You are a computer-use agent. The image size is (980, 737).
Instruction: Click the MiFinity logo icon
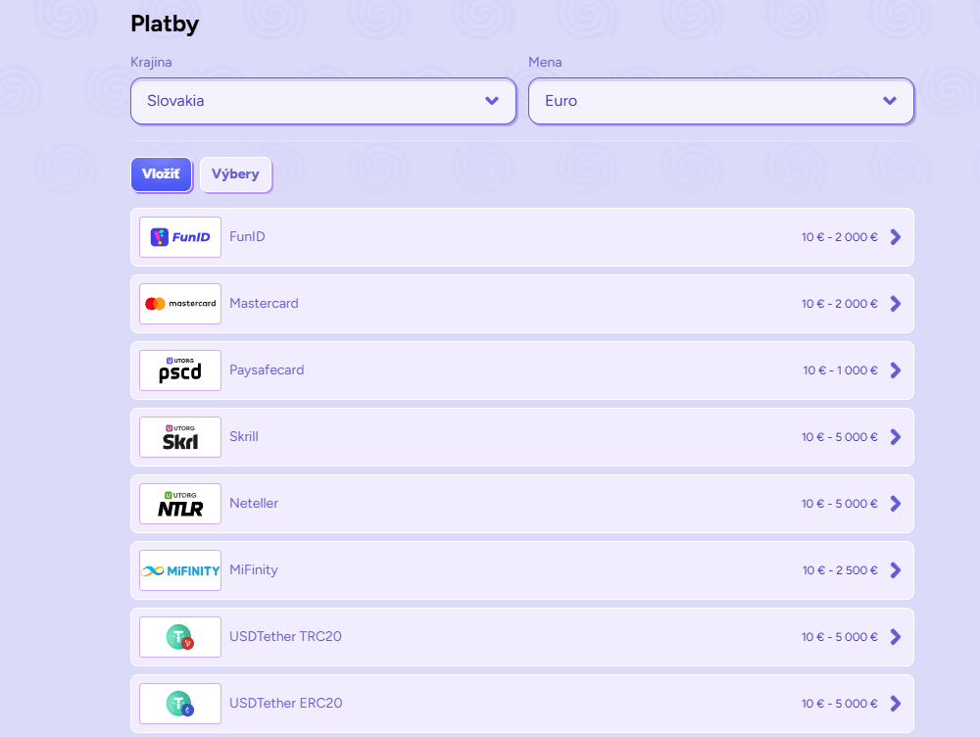point(180,570)
